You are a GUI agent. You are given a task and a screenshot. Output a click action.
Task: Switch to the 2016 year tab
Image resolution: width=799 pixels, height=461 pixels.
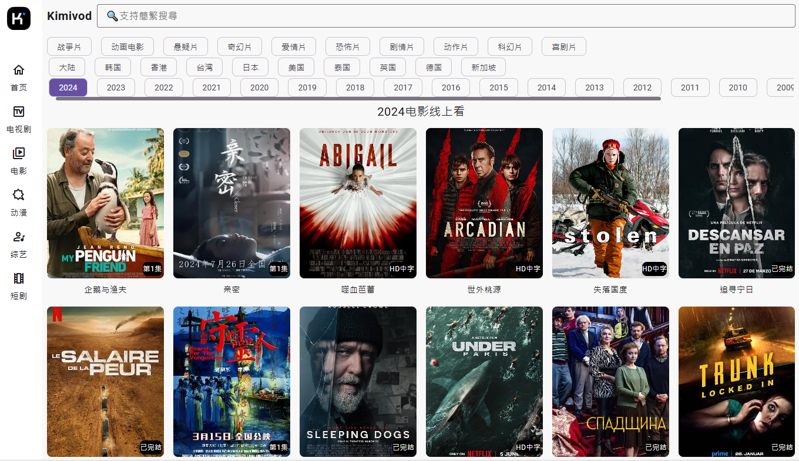451,88
